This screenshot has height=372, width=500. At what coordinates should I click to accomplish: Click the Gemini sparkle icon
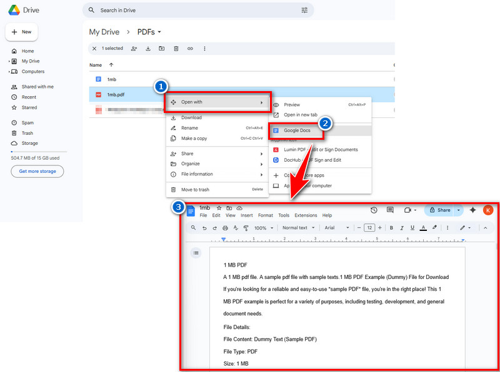[472, 210]
